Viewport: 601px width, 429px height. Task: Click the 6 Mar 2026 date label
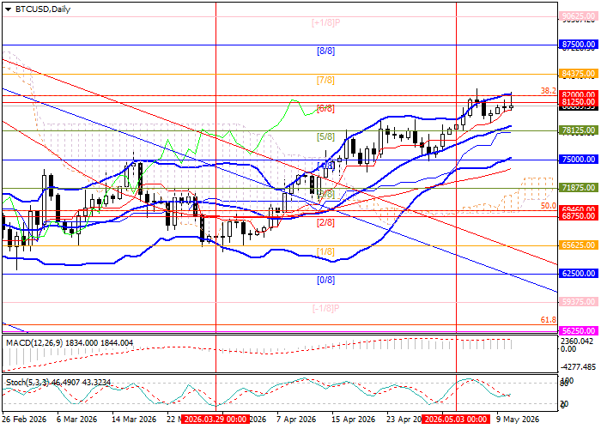(76, 419)
